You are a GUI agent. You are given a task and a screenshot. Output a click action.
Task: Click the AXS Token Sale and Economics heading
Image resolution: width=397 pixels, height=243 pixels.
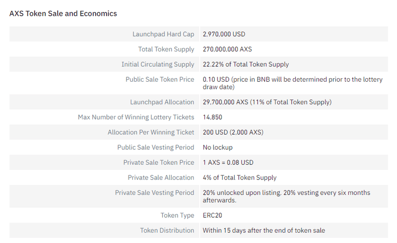[x=63, y=13]
